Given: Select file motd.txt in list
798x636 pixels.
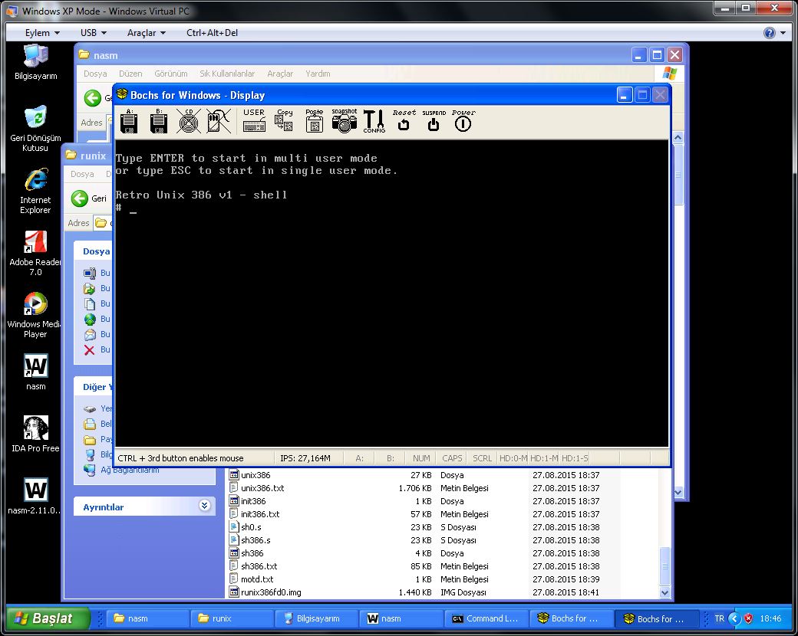Looking at the screenshot, I should coord(257,579).
